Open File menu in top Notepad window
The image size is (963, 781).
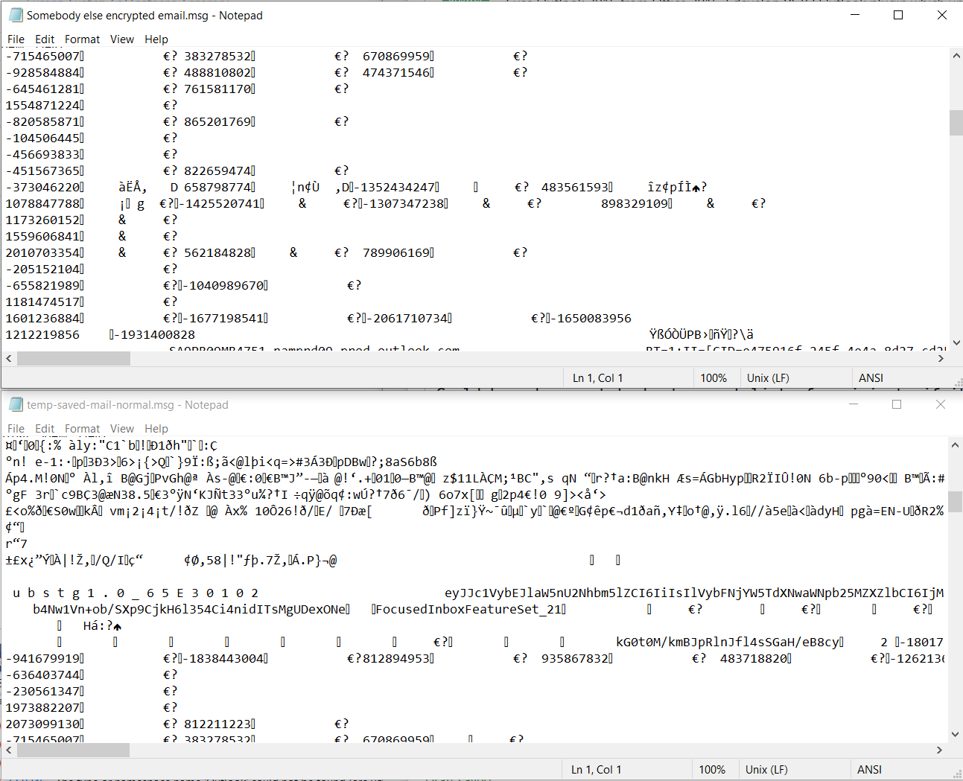tap(16, 39)
